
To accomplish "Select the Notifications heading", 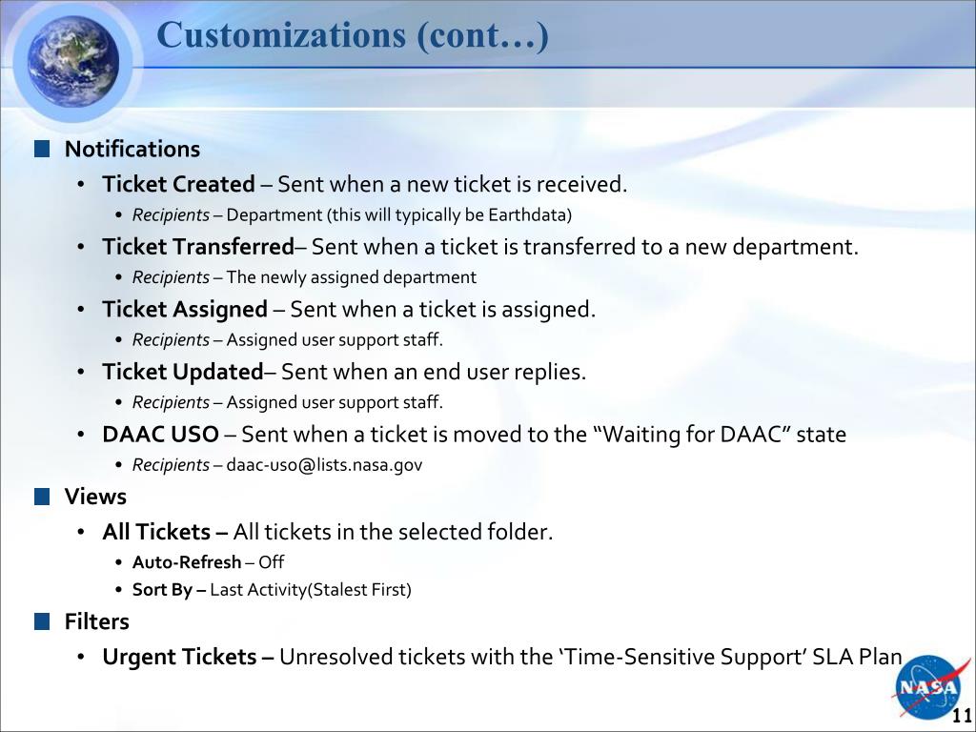I will pyautogui.click(x=132, y=149).
